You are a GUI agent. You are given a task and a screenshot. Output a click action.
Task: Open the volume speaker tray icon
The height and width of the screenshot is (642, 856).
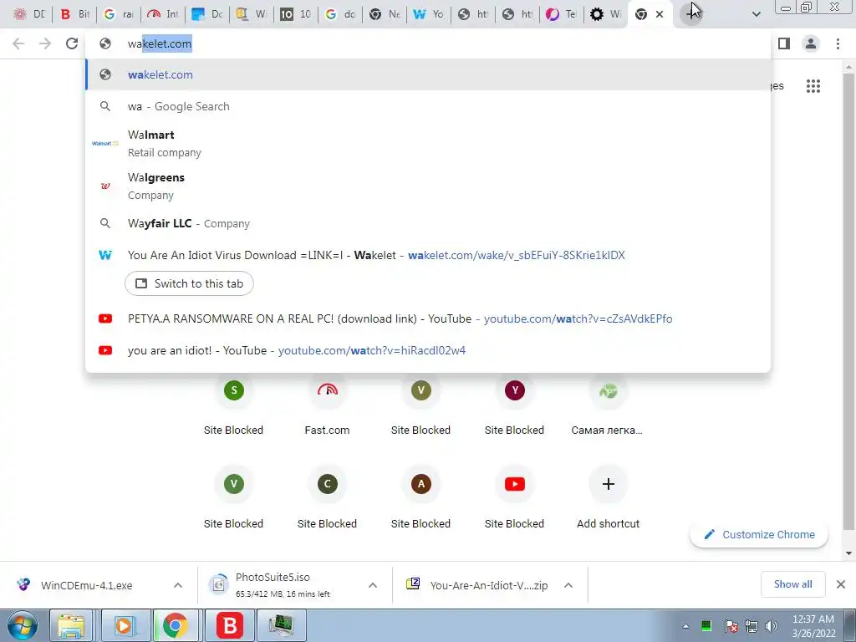772,626
